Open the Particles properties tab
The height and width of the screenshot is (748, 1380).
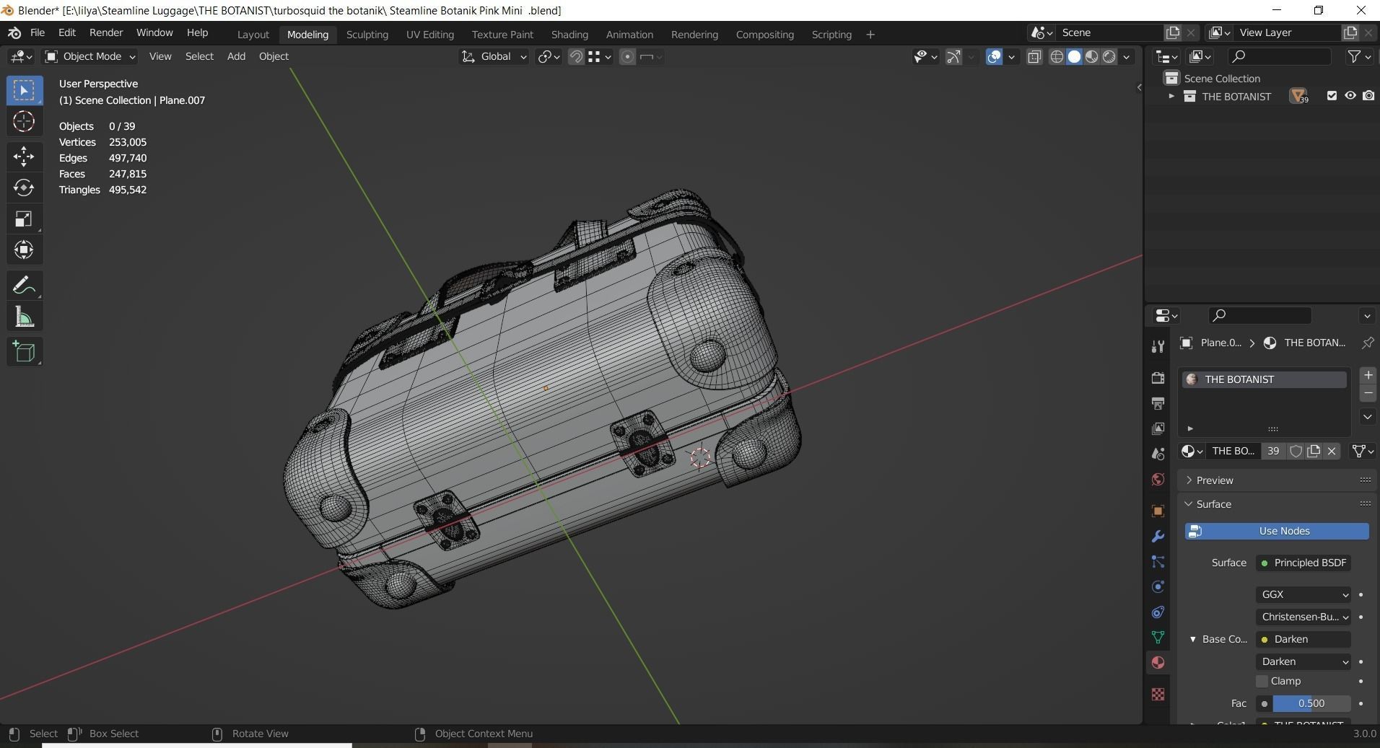[x=1158, y=562]
